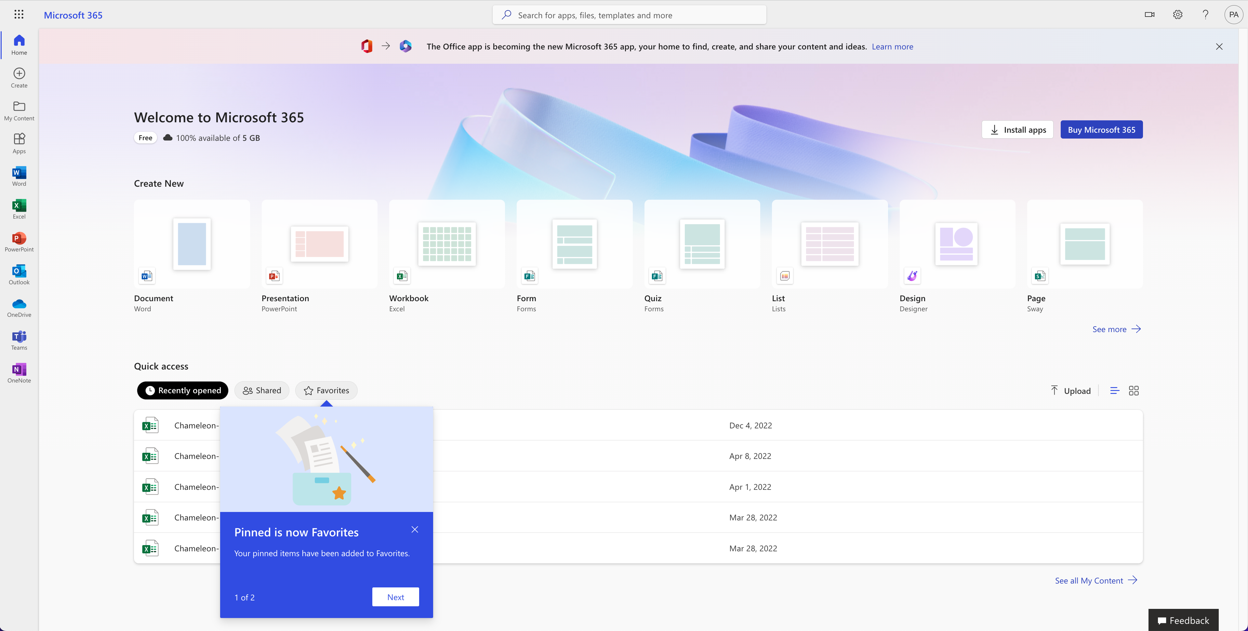Click the Microsoft 365 title link
The image size is (1248, 631).
[x=73, y=15]
